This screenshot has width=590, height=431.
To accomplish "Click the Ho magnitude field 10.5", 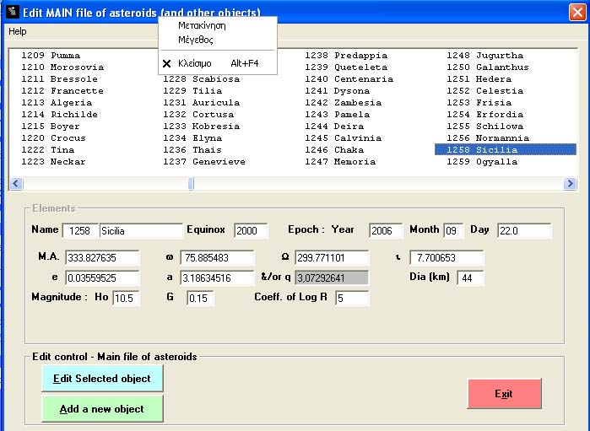I will point(126,299).
